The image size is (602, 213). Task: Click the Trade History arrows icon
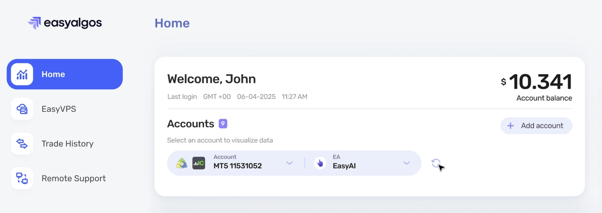point(22,144)
